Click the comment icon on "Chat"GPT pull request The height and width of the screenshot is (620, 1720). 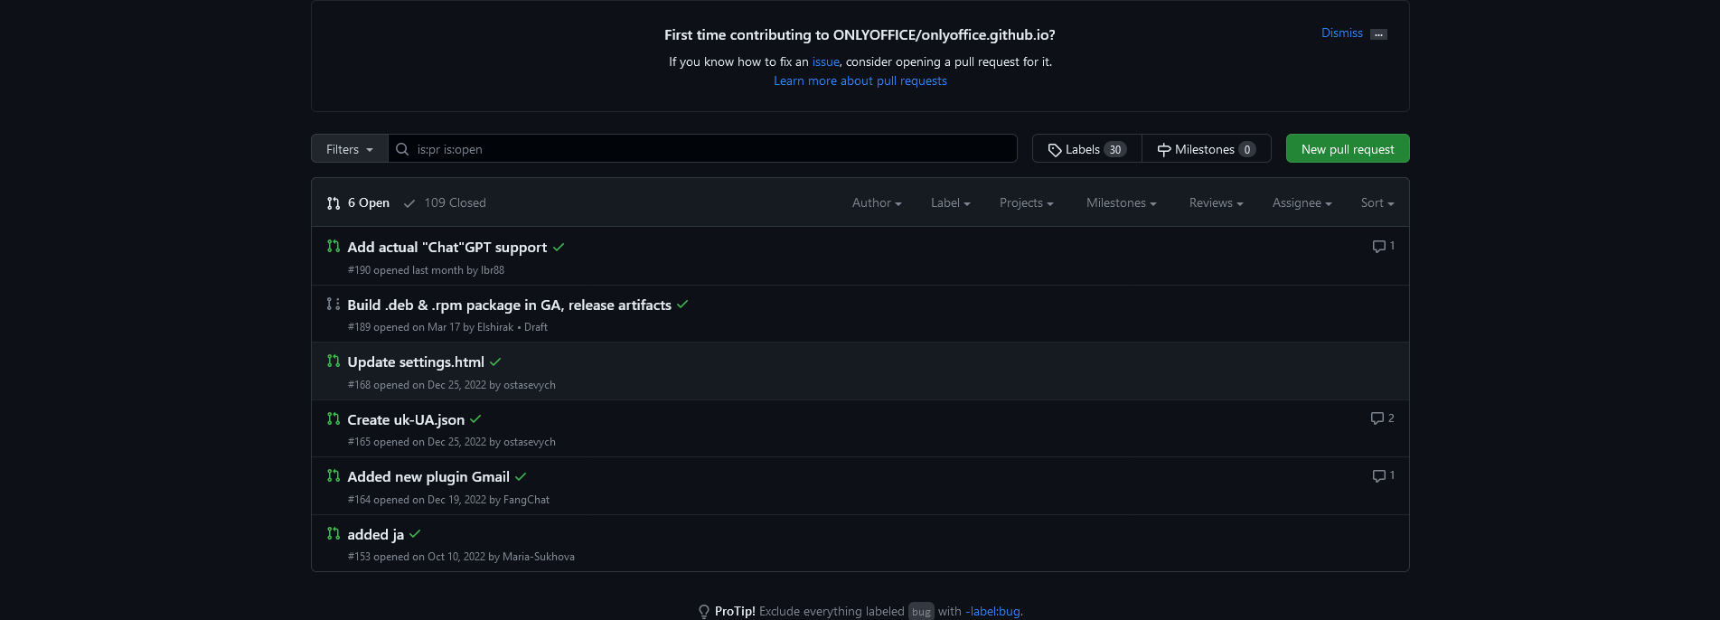1378,247
